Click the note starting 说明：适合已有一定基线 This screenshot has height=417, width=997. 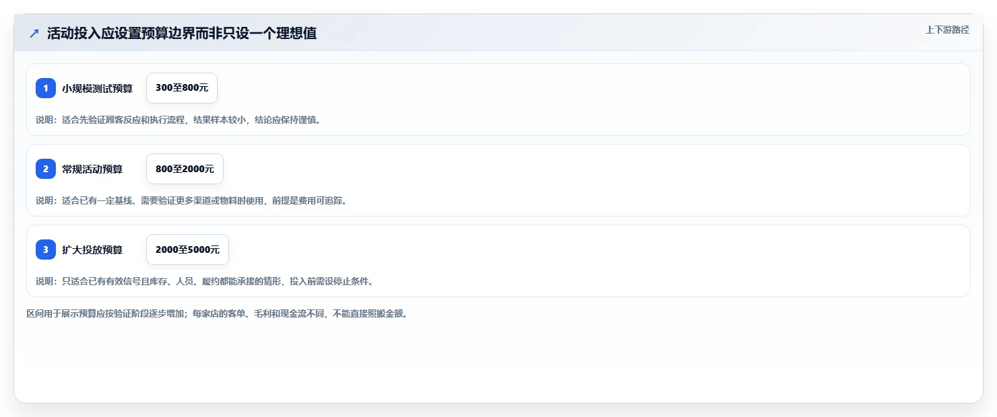pos(191,200)
